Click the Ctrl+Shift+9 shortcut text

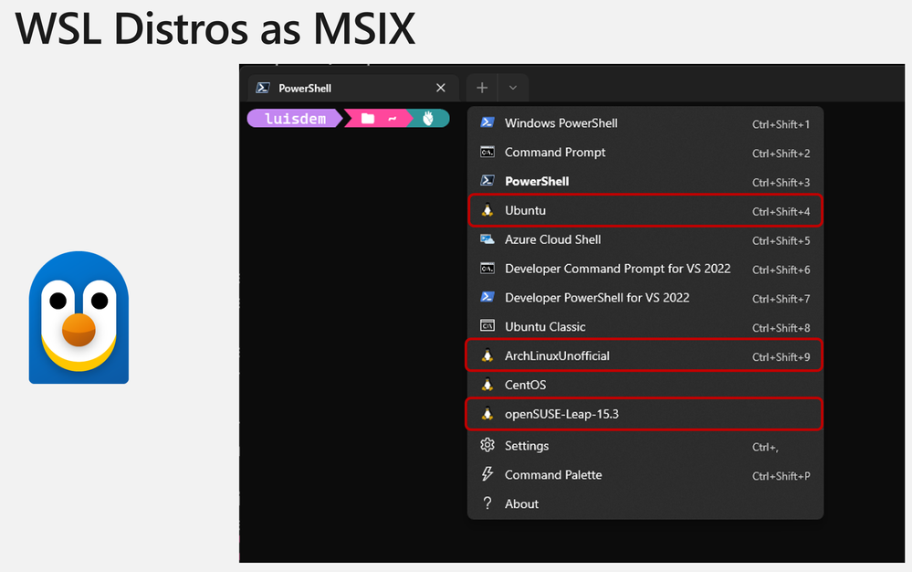click(781, 357)
